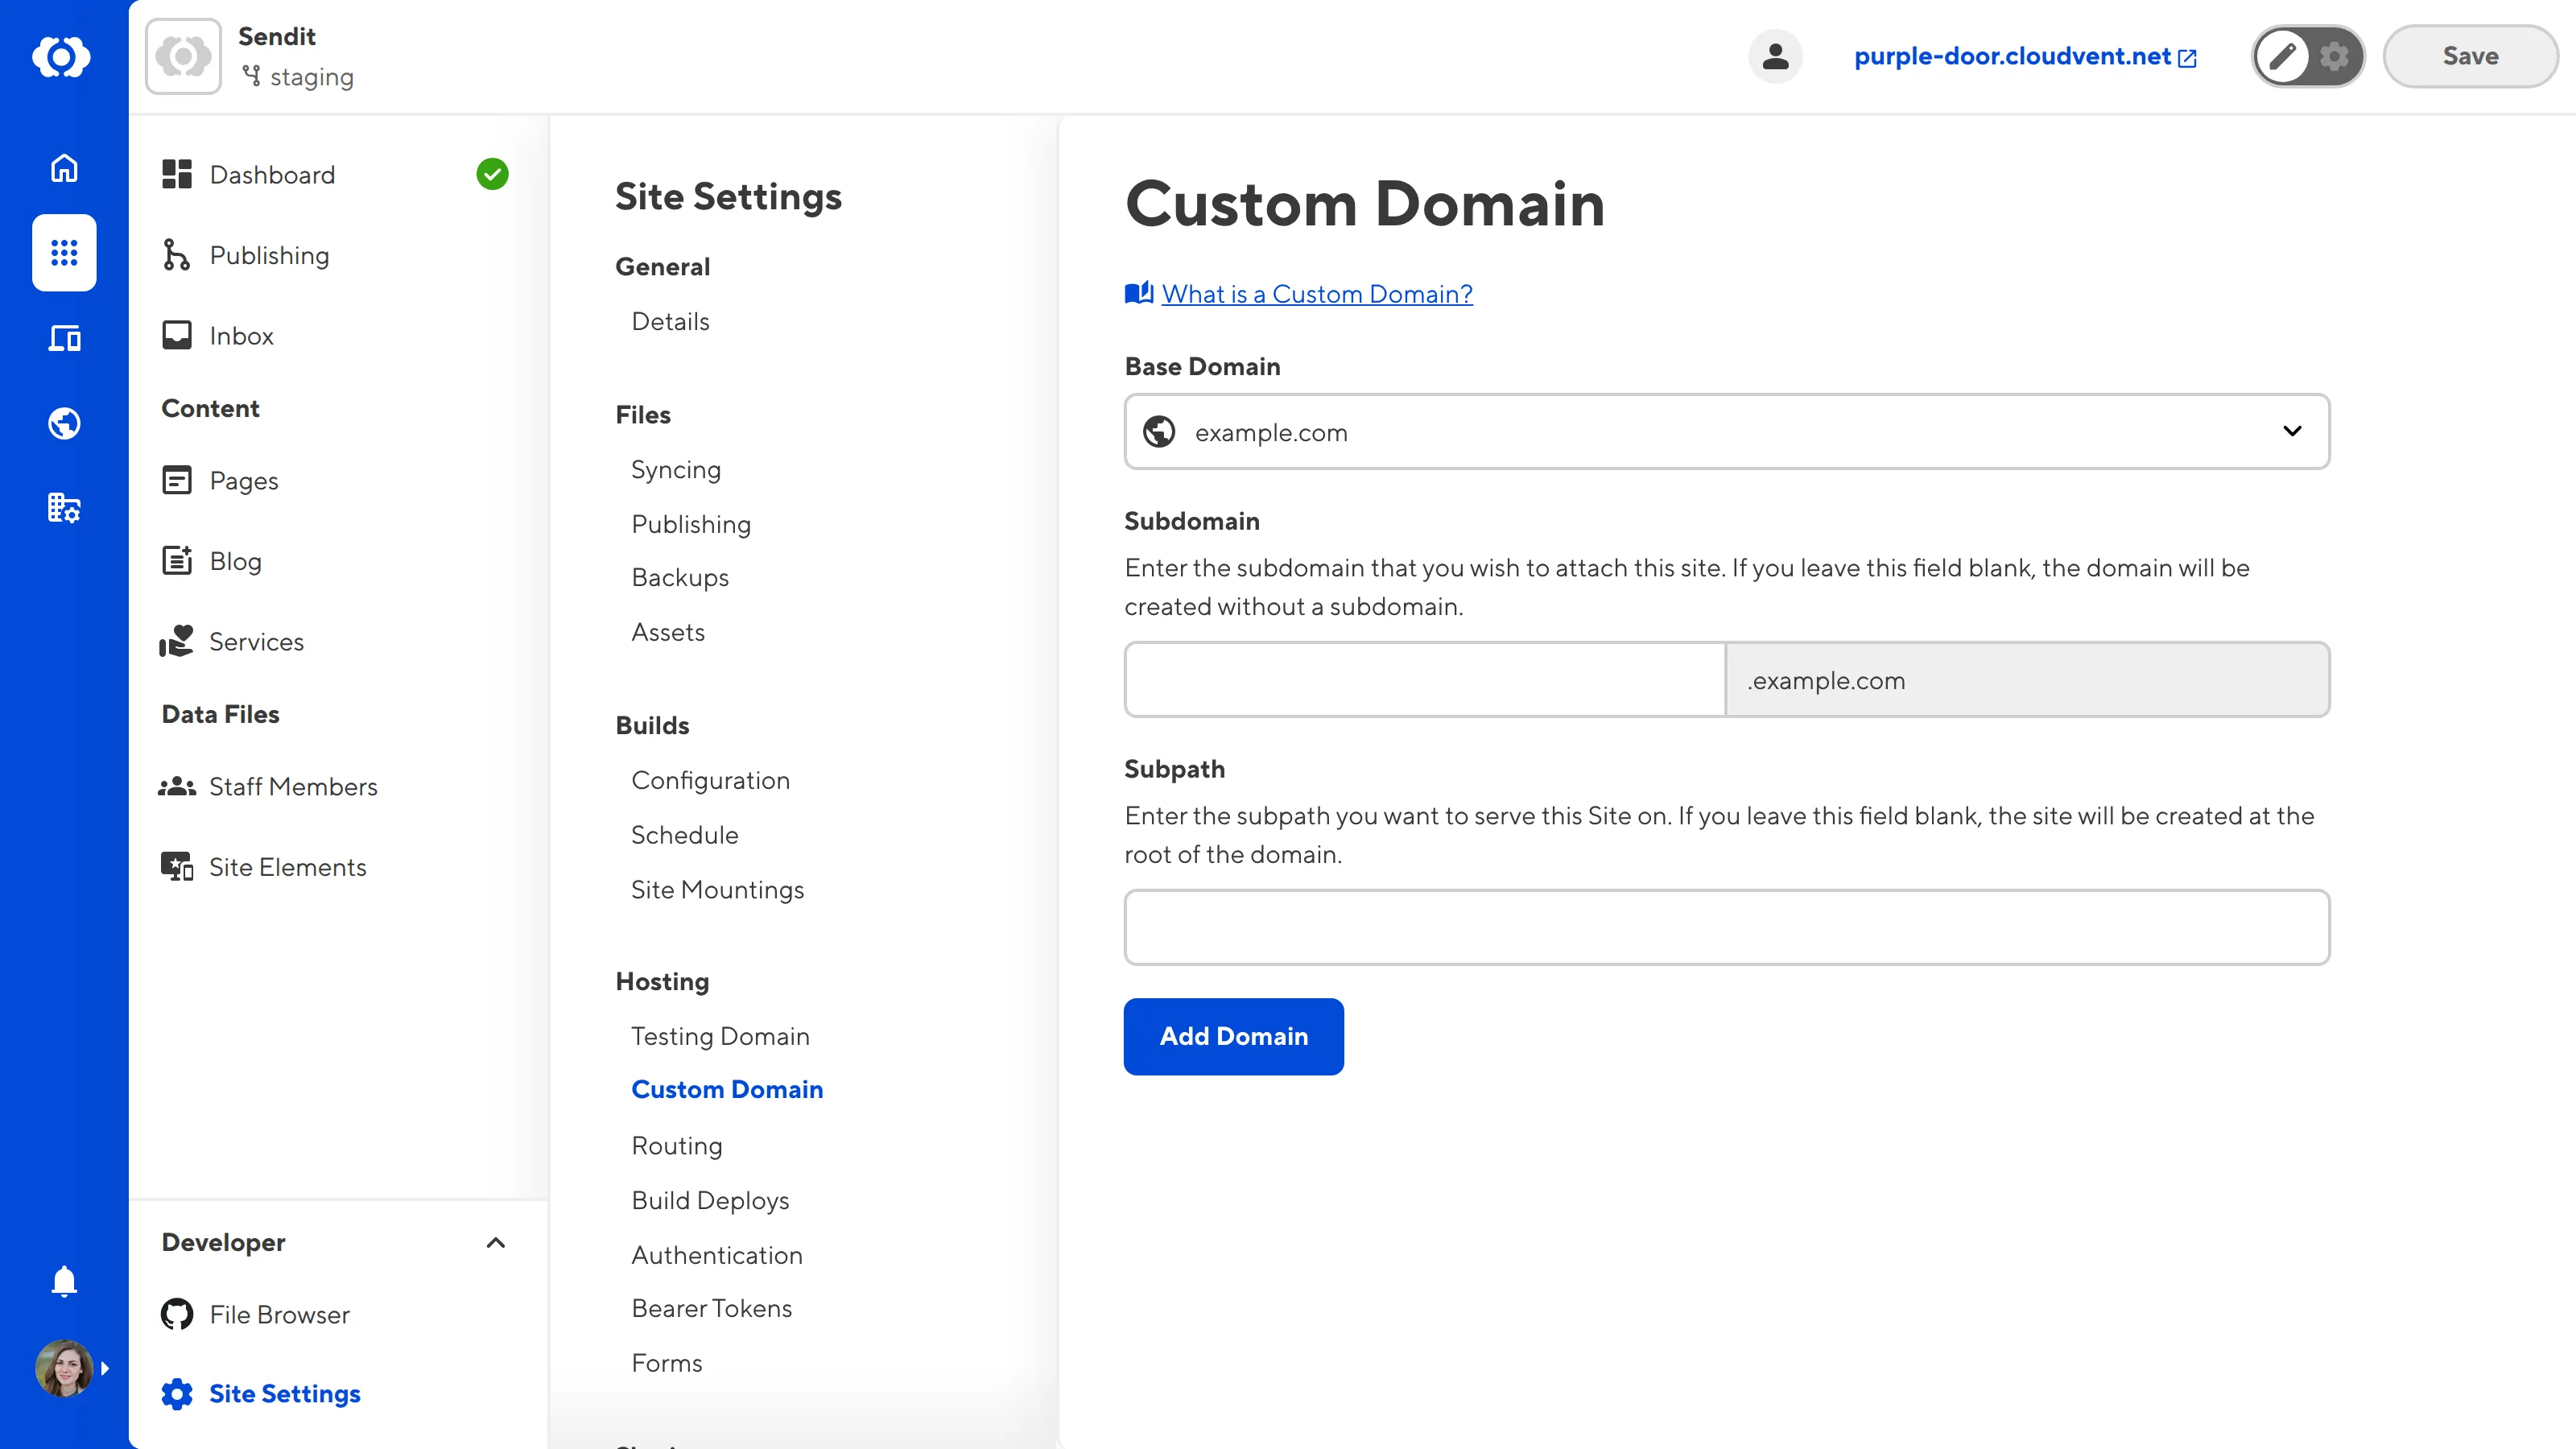Image resolution: width=2576 pixels, height=1449 pixels.
Task: Select Testing Domain in Hosting menu
Action: click(720, 1036)
